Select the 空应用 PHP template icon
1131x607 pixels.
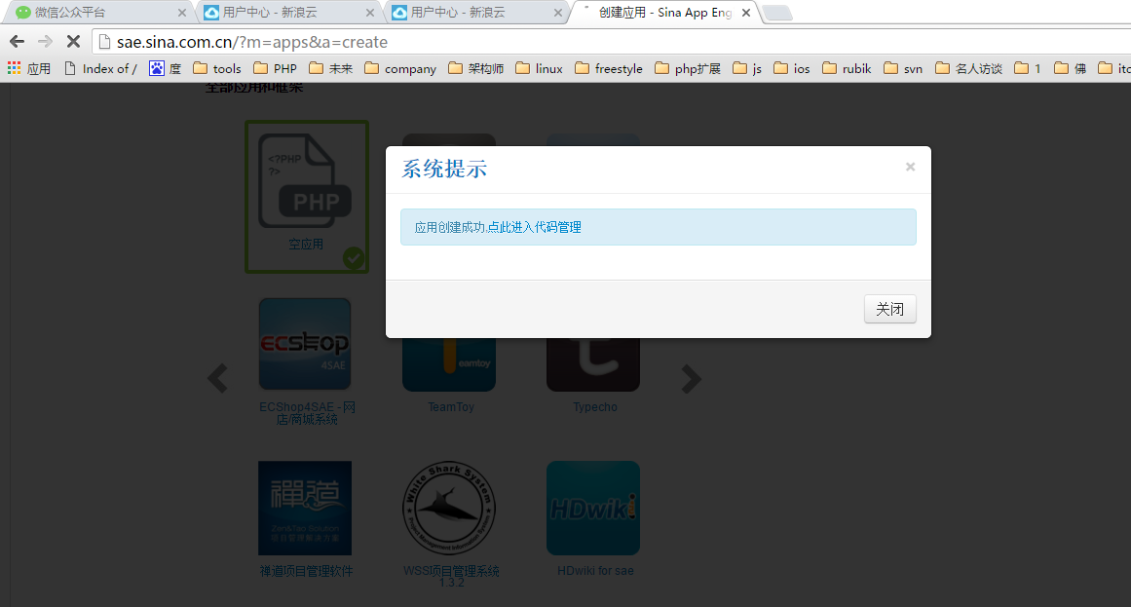point(305,181)
